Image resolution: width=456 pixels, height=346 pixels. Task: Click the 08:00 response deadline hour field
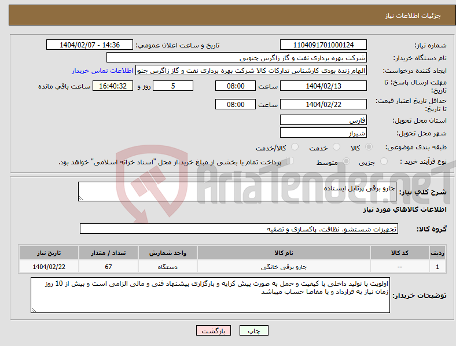click(x=236, y=86)
